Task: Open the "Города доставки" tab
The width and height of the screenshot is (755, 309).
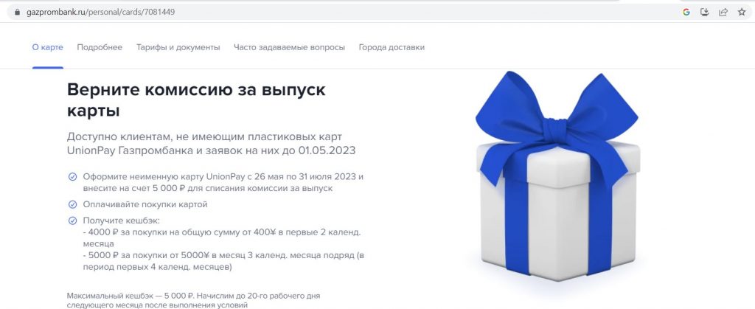Action: click(x=392, y=47)
